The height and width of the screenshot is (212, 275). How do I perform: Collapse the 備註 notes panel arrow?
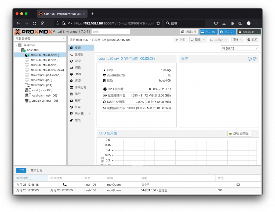pos(250,59)
